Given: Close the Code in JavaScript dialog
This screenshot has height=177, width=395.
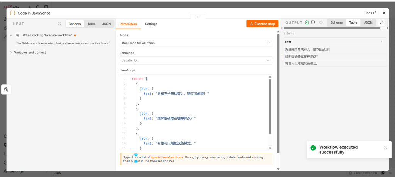Looking at the screenshot, I should pyautogui.click(x=384, y=13).
